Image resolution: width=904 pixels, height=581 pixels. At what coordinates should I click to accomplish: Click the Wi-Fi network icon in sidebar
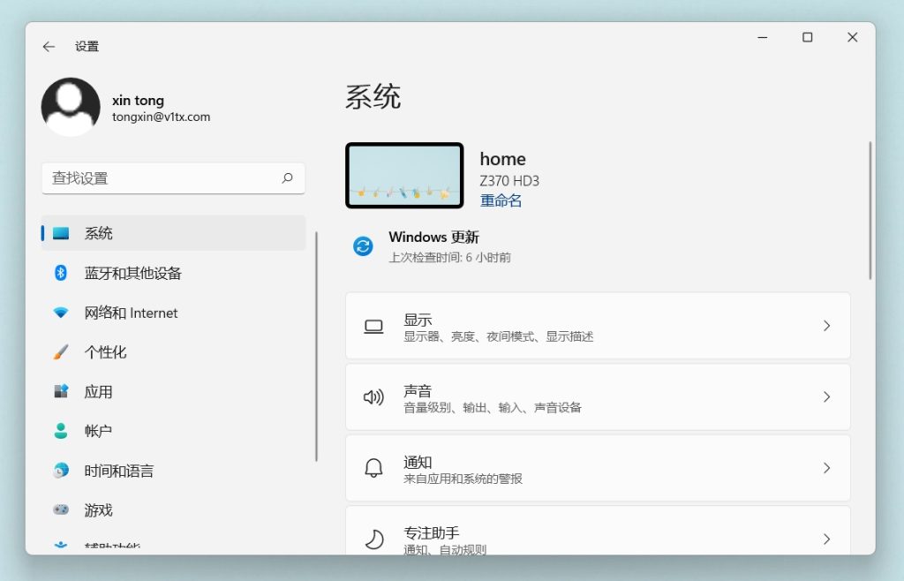click(61, 313)
